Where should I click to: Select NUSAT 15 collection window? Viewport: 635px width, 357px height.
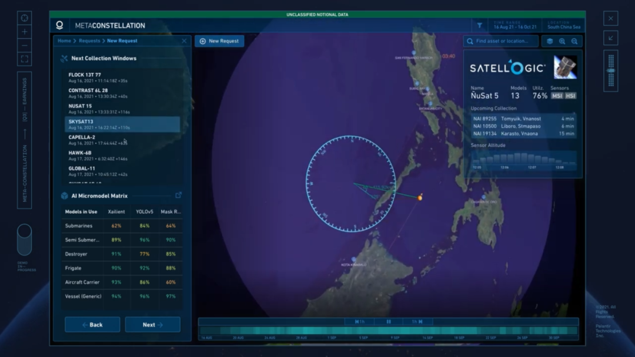pos(122,109)
